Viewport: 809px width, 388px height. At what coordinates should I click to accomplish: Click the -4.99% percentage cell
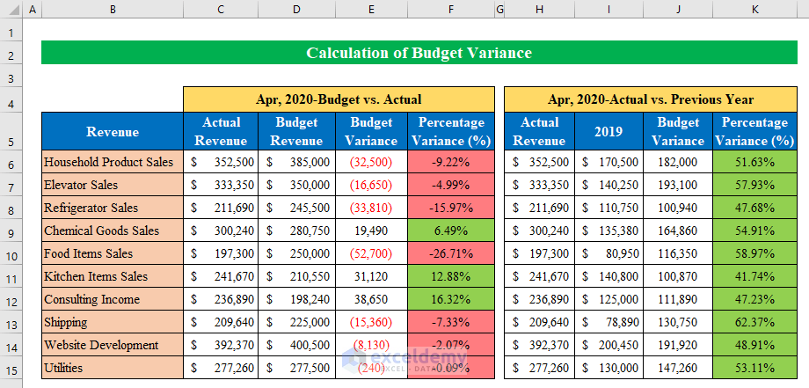451,185
